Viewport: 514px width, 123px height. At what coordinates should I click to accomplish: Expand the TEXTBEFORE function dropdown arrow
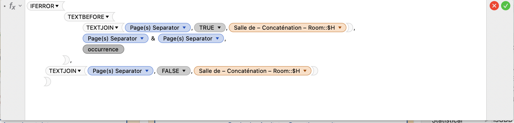[107, 17]
